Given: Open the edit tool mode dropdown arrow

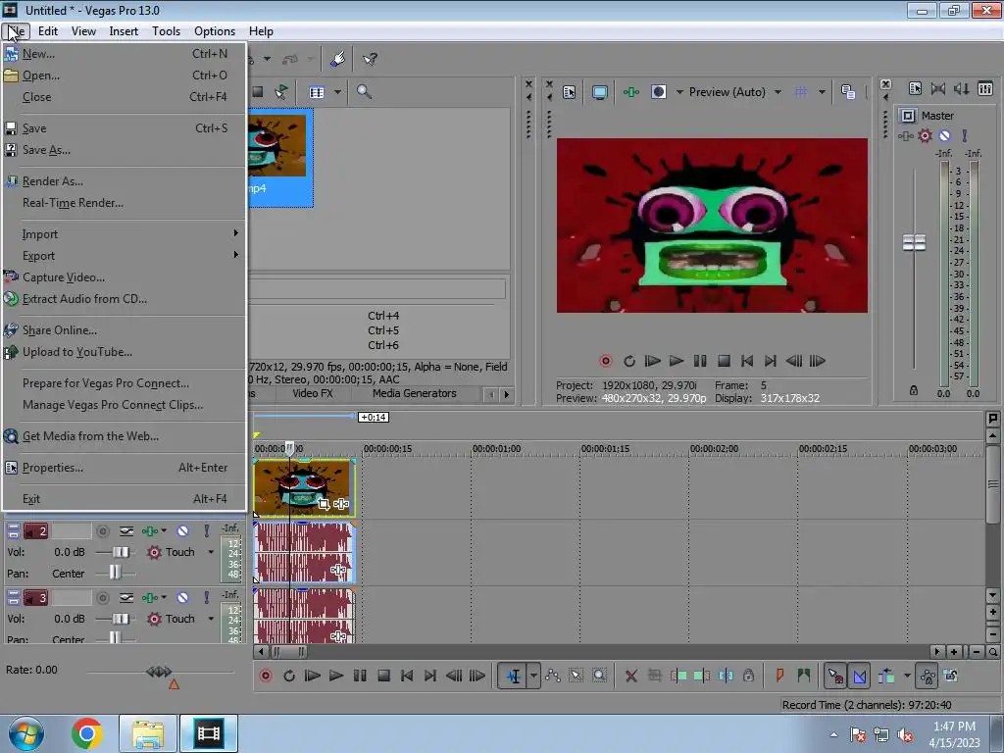Looking at the screenshot, I should tap(533, 676).
